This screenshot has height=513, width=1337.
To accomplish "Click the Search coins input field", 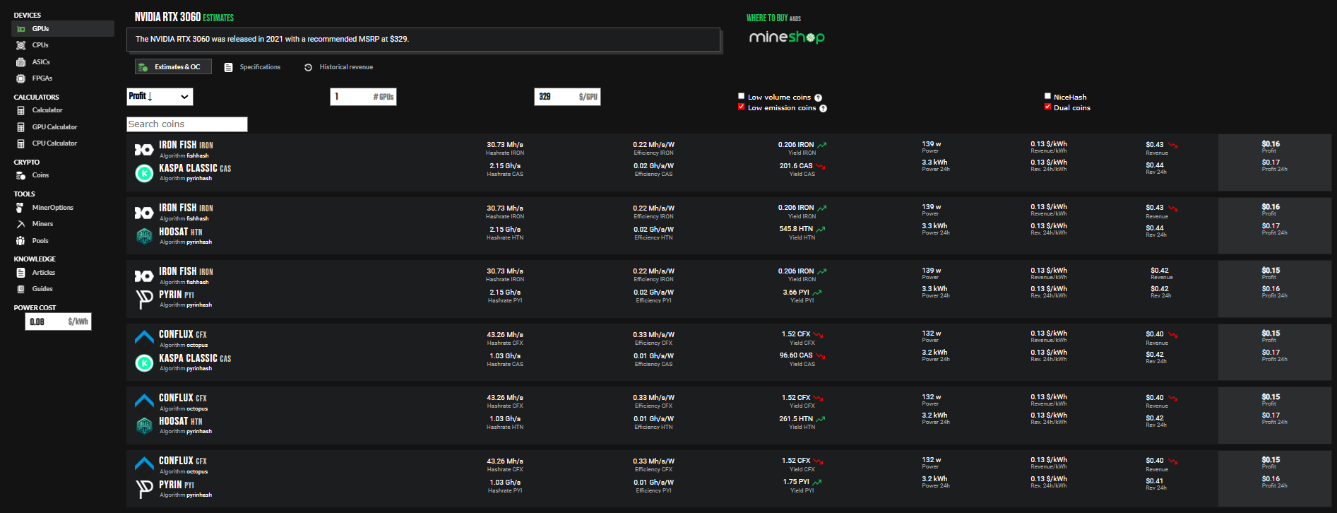I will point(187,124).
